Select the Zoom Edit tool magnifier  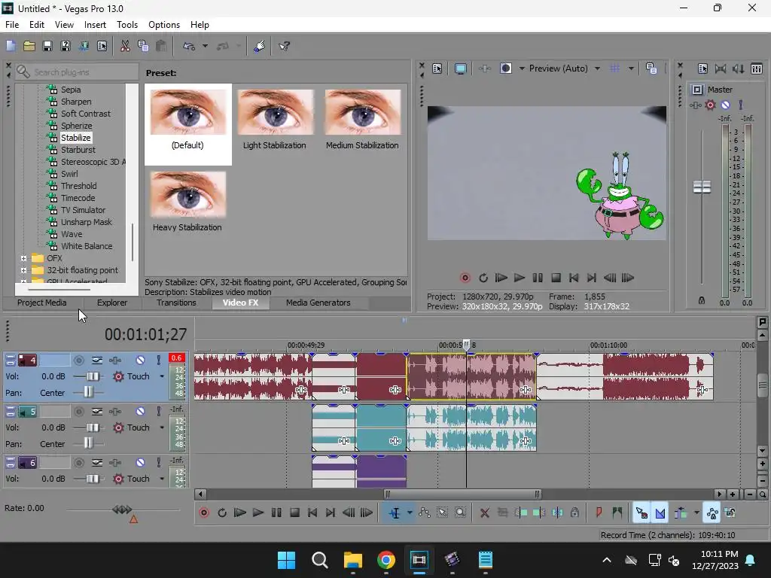[x=460, y=513]
